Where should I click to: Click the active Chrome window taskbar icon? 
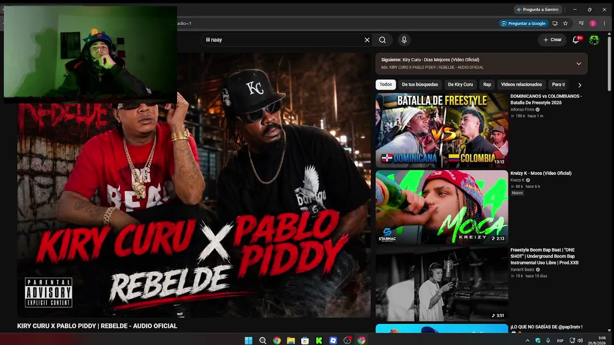click(x=361, y=341)
